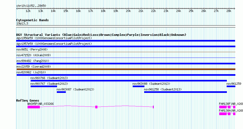Click the dgv1956e59 blue variant bar
This screenshot has width=243, height=129.
pos(126,41)
